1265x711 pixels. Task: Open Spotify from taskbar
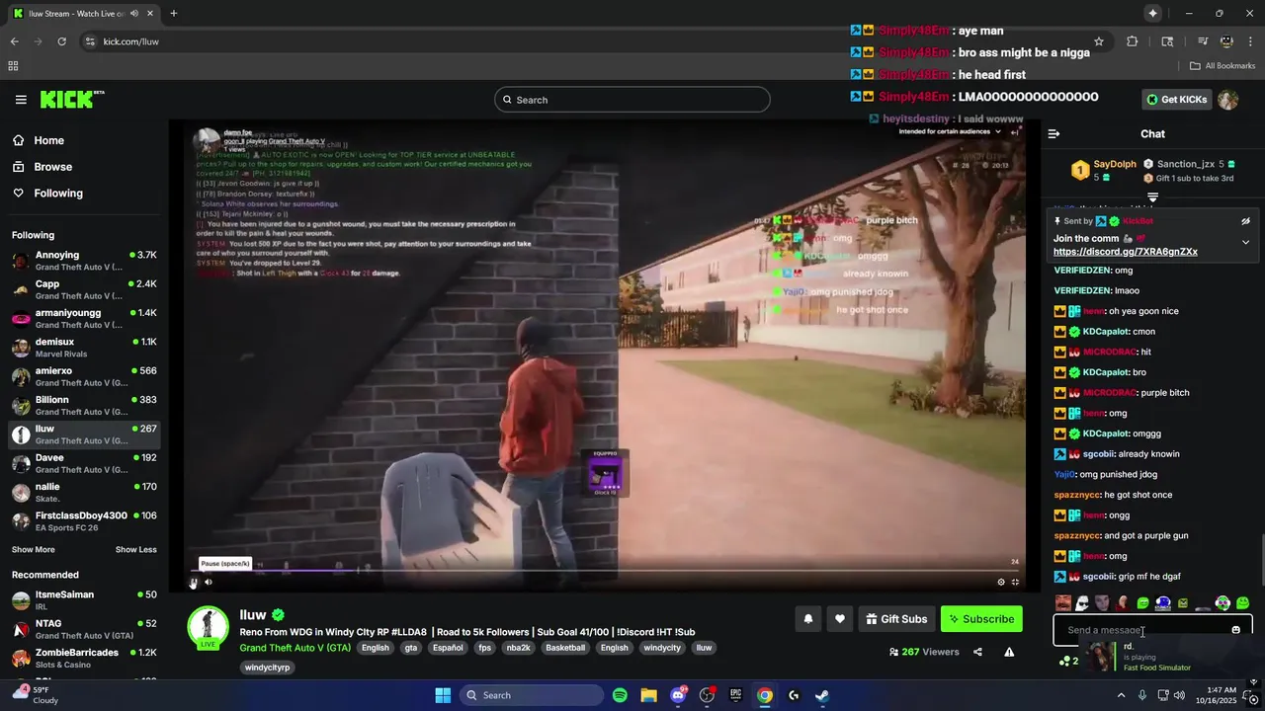(620, 695)
